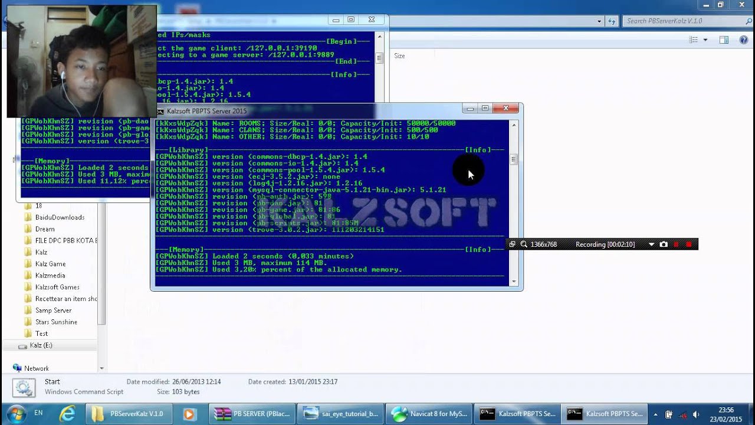Click the Start command script file icon
The height and width of the screenshot is (425, 755).
tap(24, 387)
